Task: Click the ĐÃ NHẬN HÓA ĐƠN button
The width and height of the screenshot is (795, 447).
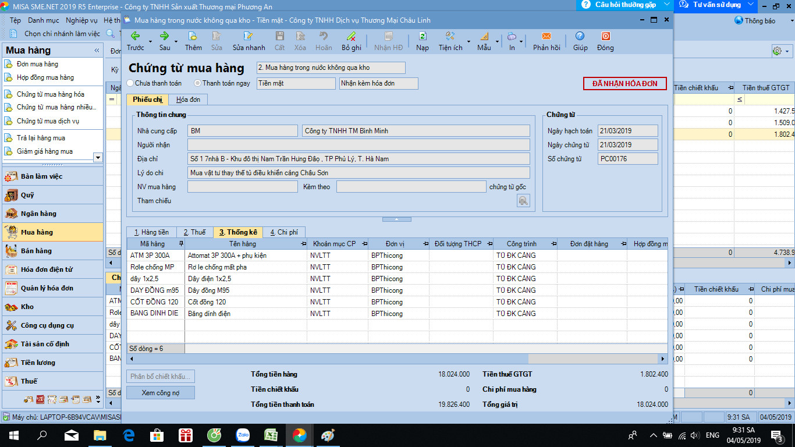Action: pyautogui.click(x=625, y=84)
